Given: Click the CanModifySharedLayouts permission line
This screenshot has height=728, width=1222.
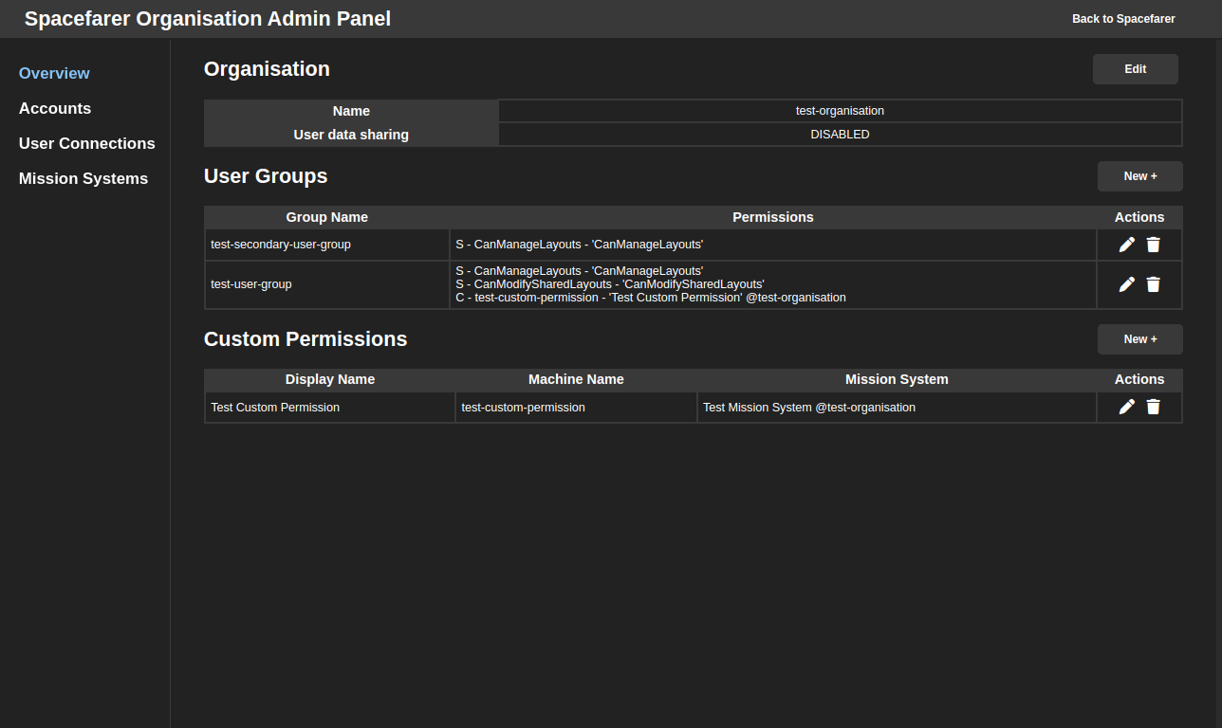Looking at the screenshot, I should (x=610, y=284).
